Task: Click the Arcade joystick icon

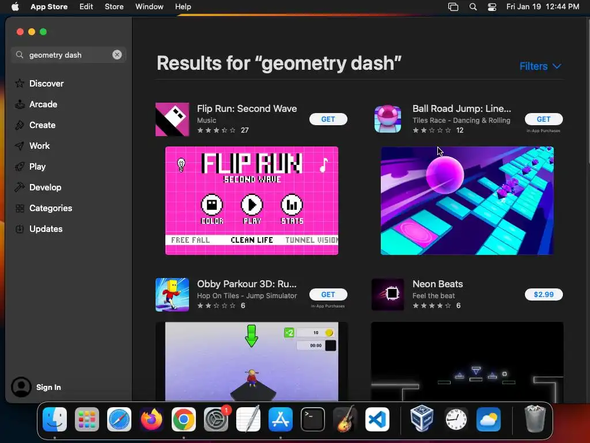Action: click(x=20, y=104)
